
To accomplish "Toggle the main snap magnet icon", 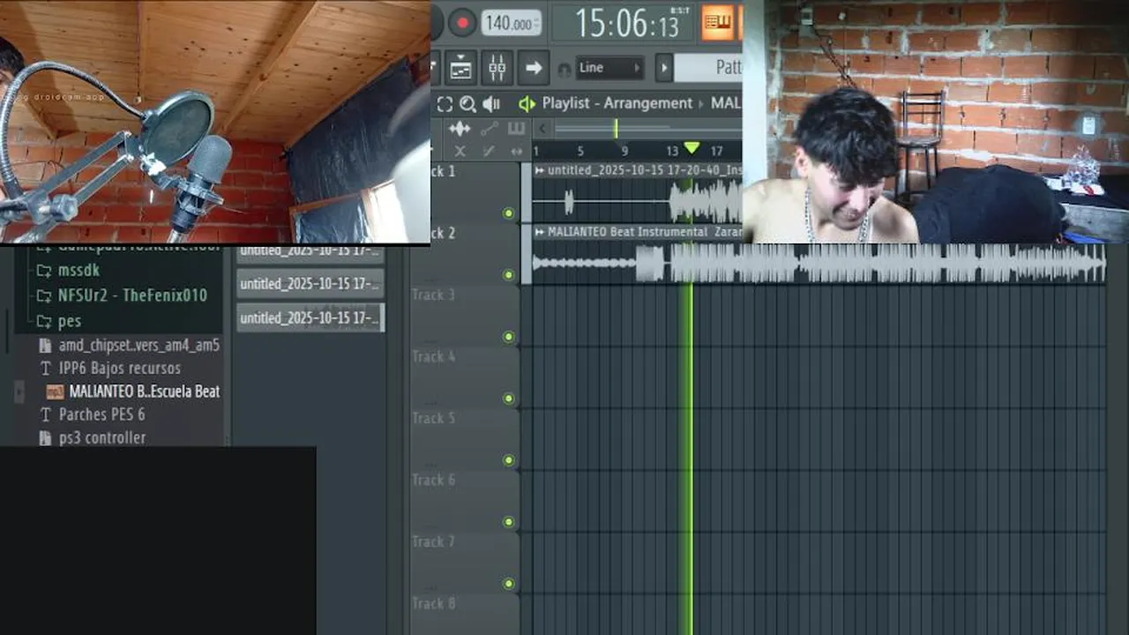I will [x=564, y=69].
